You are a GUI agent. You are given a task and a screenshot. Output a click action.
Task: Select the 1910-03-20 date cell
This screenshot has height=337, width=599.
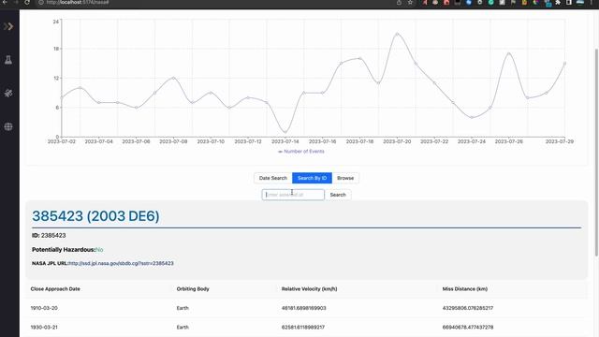tap(44, 308)
